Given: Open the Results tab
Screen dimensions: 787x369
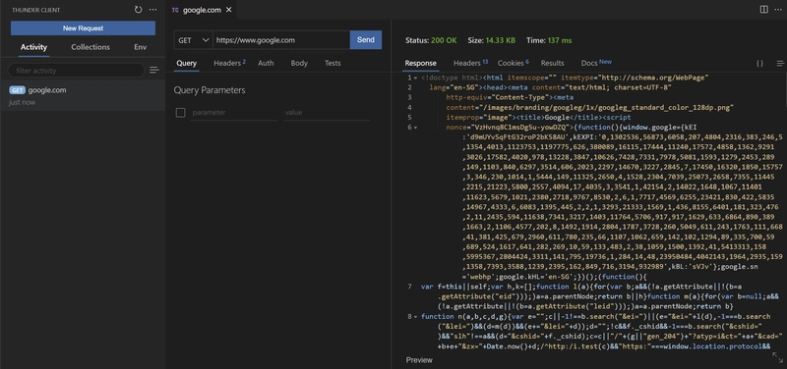Looking at the screenshot, I should pyautogui.click(x=552, y=63).
